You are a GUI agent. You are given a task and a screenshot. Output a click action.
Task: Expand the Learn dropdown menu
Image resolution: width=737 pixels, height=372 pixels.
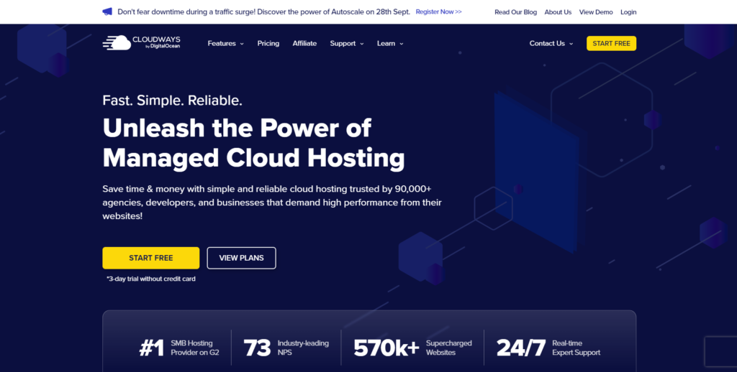point(390,43)
